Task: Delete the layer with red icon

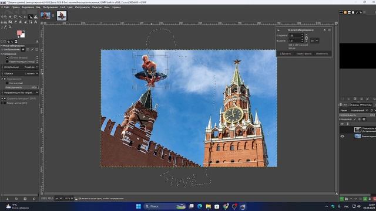Action: 374,199
